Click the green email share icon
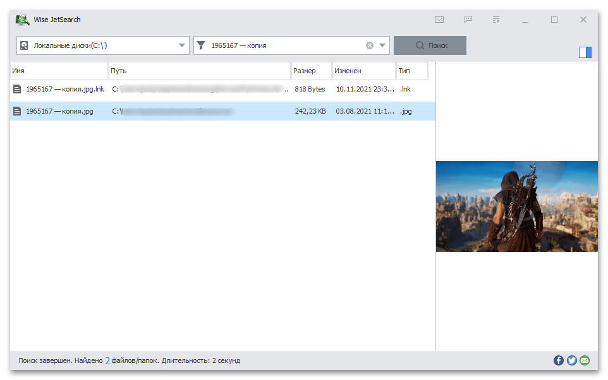The width and height of the screenshot is (608, 380). tap(585, 360)
